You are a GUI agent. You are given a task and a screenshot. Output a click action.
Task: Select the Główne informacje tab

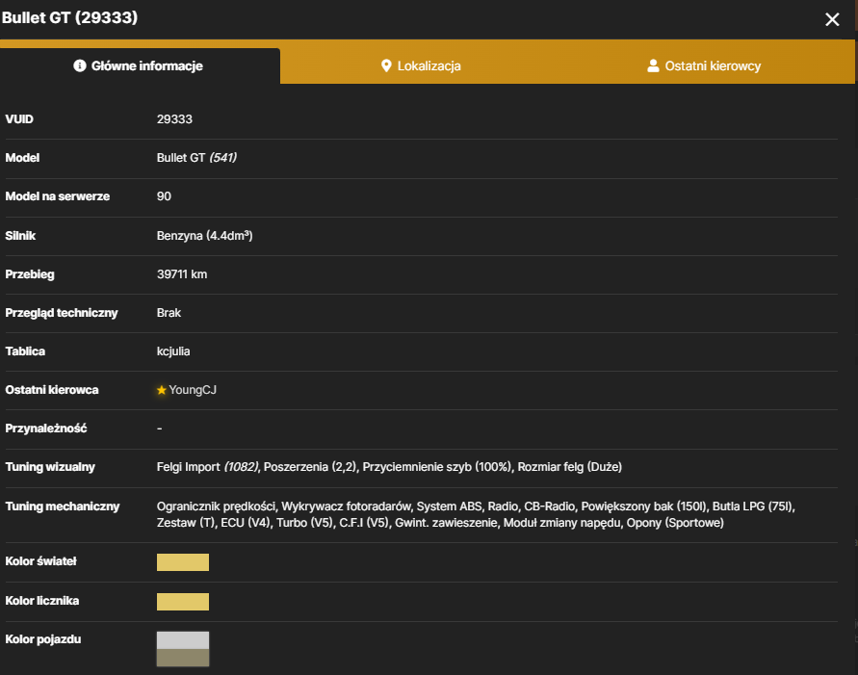point(140,65)
